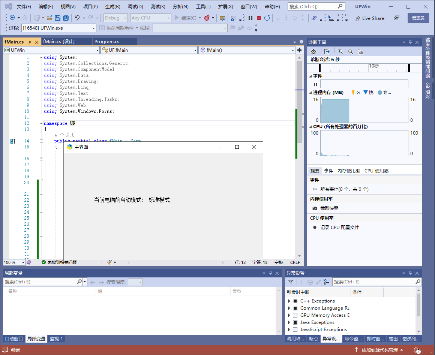Click the 管理员 button
The image size is (435, 355).
coord(418,18)
